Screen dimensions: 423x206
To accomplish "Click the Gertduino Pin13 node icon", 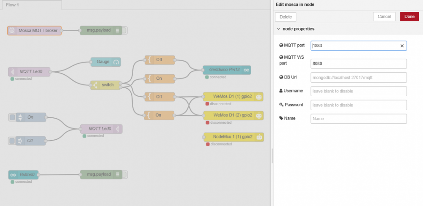I will 247,70.
